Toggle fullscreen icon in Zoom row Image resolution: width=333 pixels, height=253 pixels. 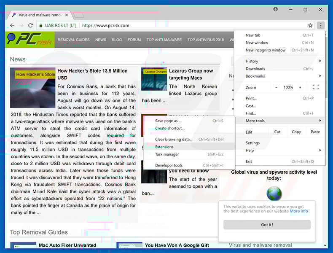coord(316,87)
